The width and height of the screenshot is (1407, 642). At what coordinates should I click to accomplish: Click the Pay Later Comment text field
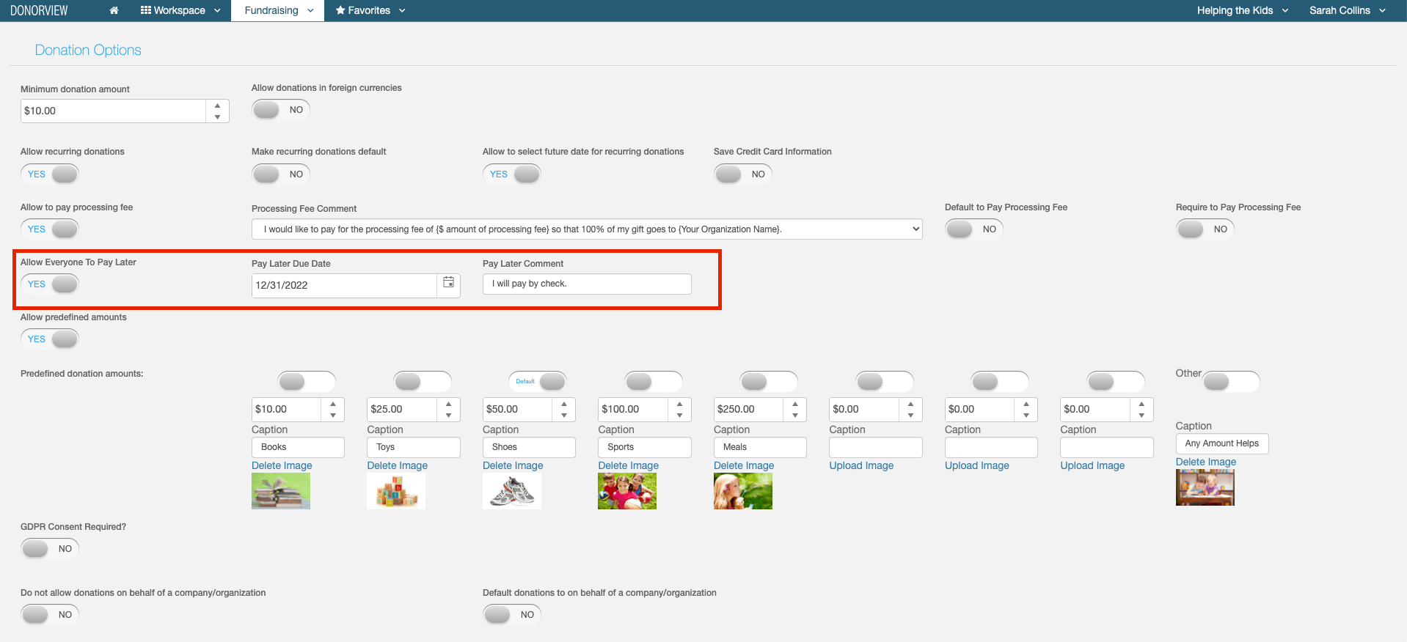586,284
